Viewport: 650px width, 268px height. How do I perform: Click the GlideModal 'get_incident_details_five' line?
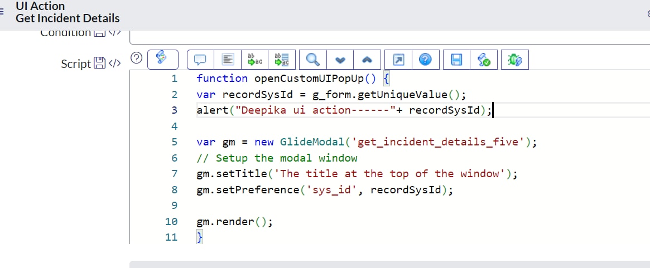[x=367, y=142]
